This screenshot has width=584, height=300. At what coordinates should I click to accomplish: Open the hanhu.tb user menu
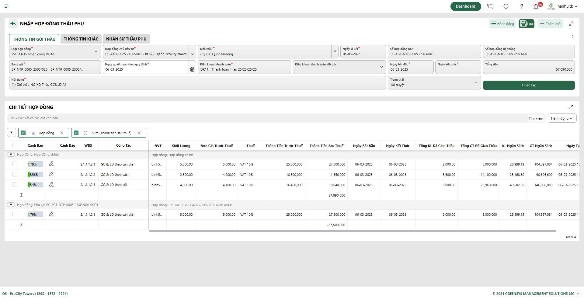tap(567, 6)
